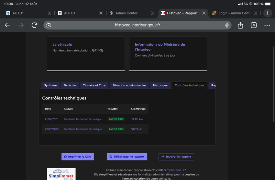The image size is (275, 180).
Task: Open the tab switcher showing 5 tabs
Action: point(254,25)
